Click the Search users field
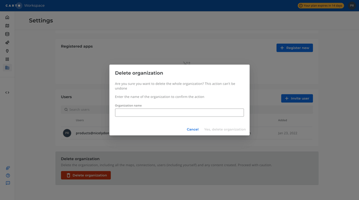The image size is (359, 200). point(85,110)
